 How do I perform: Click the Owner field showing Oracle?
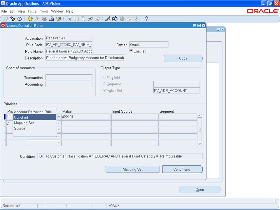pyautogui.click(x=149, y=45)
